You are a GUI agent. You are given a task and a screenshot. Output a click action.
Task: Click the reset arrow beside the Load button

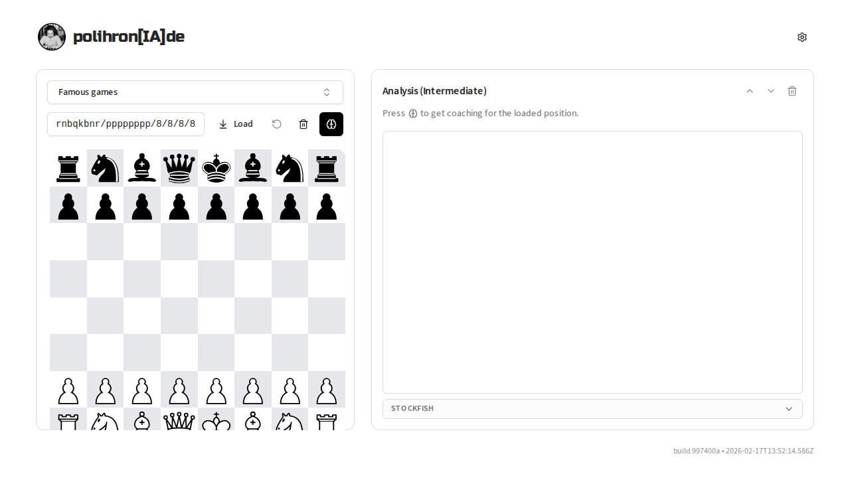pos(277,124)
